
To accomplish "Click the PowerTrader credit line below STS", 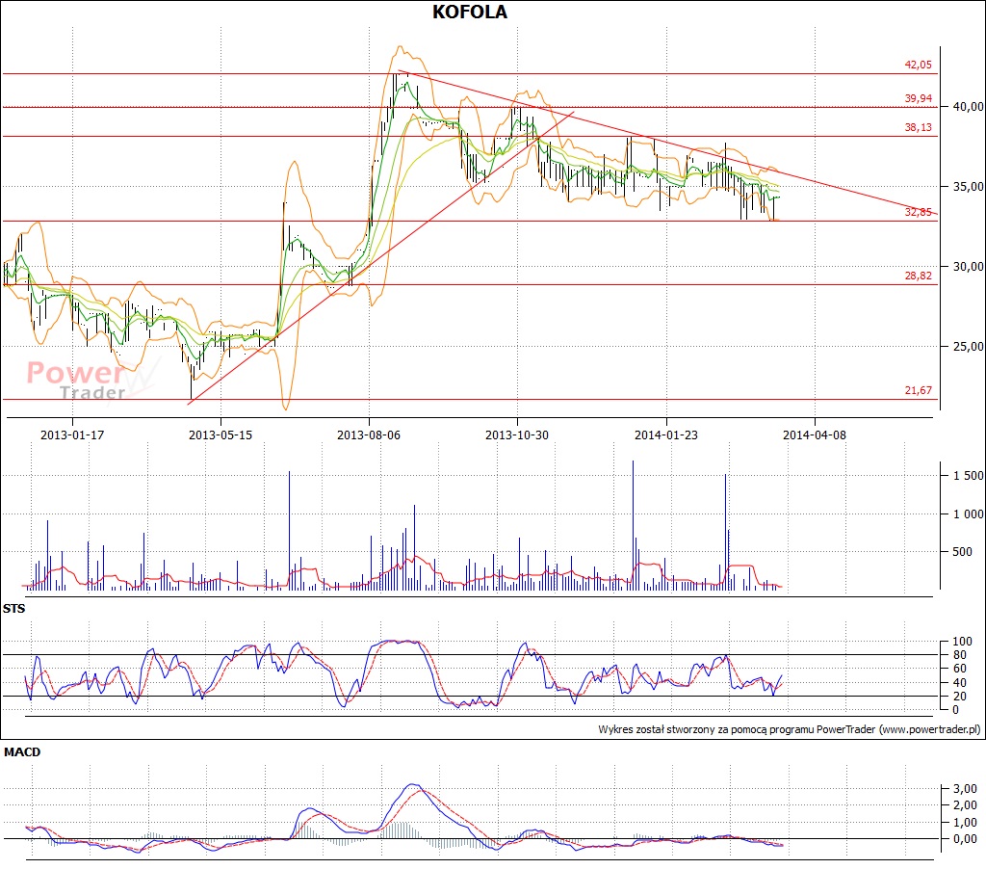I will 790,729.
